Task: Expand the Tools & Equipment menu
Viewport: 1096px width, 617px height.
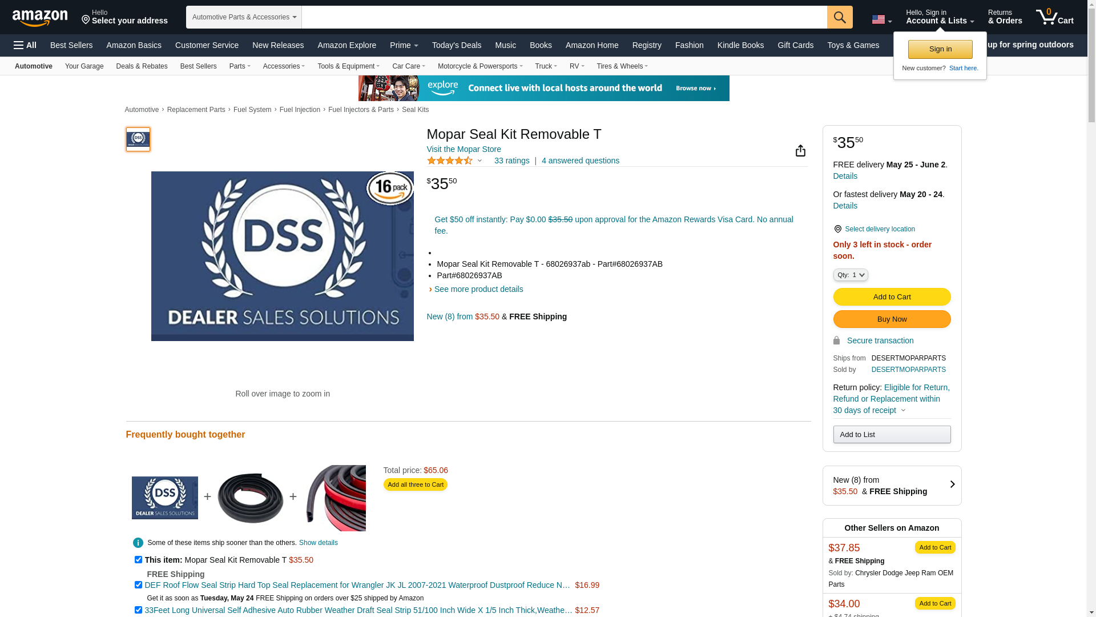Action: [x=348, y=66]
